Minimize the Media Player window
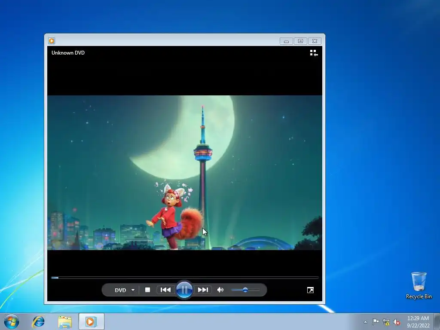This screenshot has height=330, width=440. pyautogui.click(x=286, y=41)
